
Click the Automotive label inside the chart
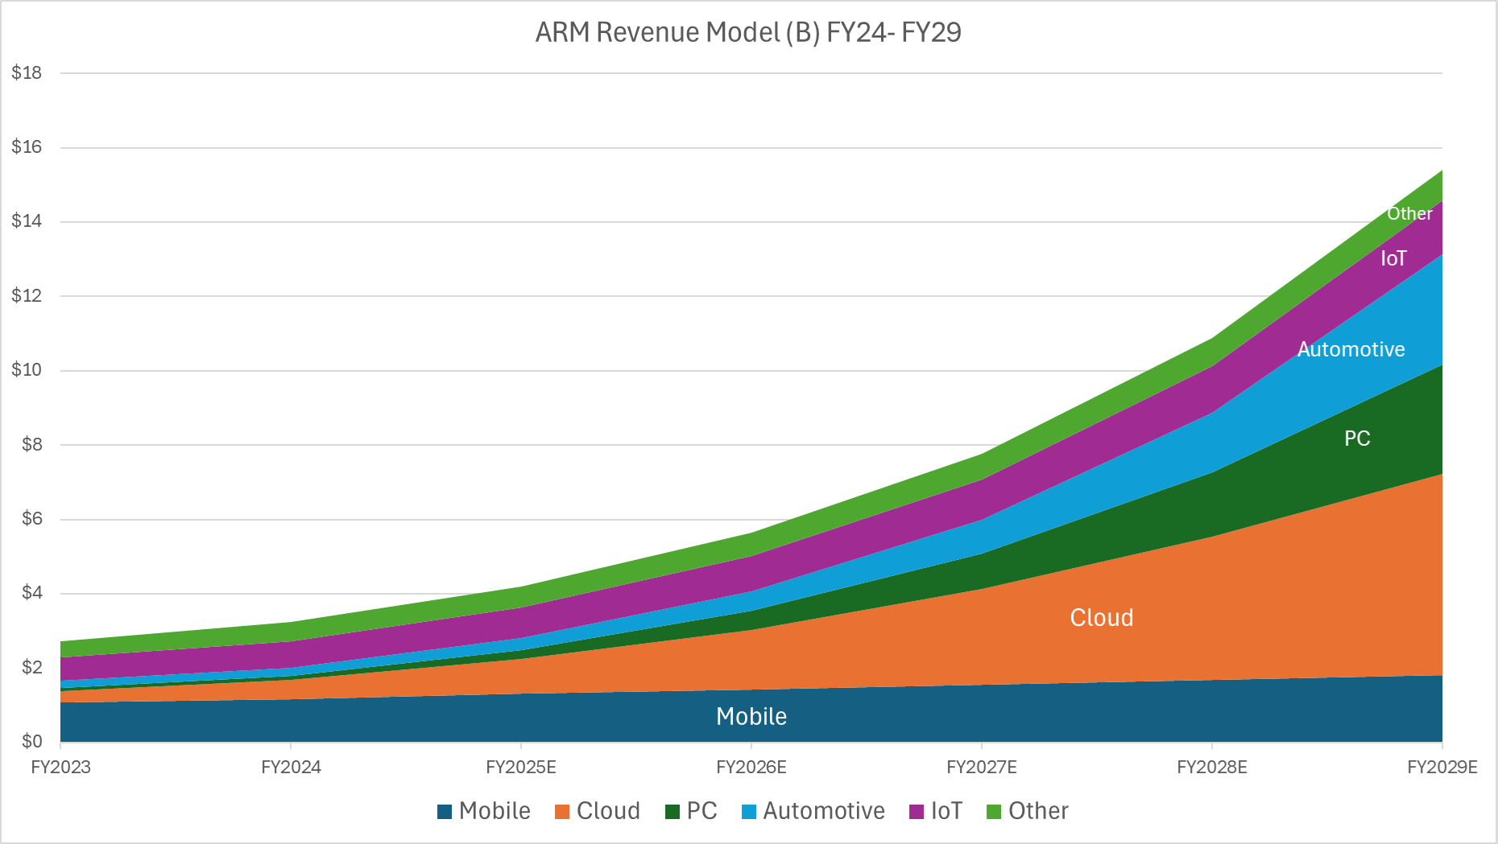tap(1351, 349)
